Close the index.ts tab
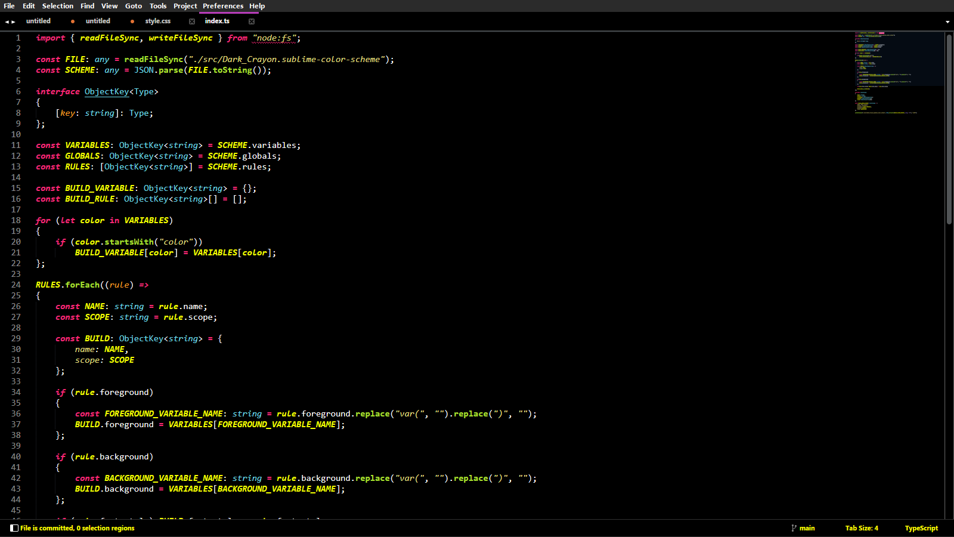The image size is (954, 537). pyautogui.click(x=252, y=21)
